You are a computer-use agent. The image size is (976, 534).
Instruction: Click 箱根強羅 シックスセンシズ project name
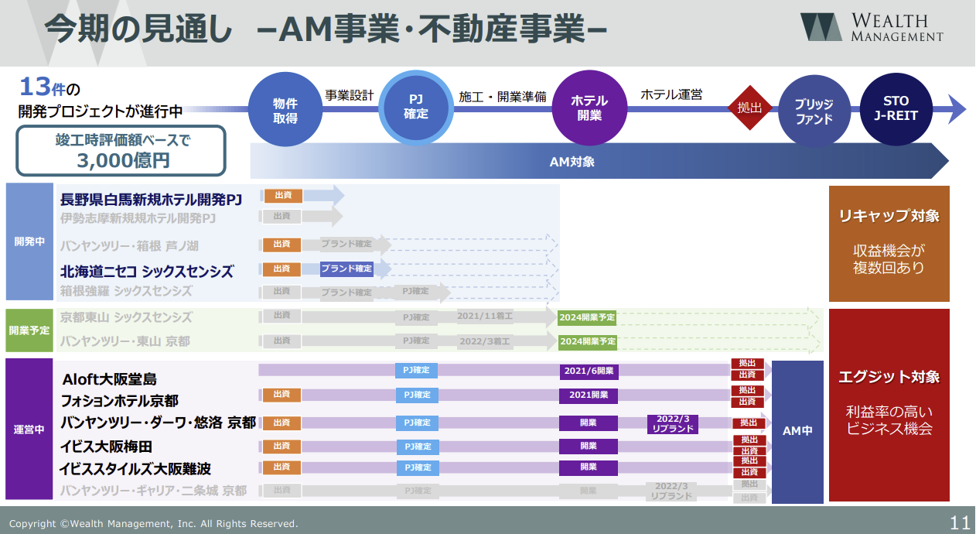click(x=126, y=292)
